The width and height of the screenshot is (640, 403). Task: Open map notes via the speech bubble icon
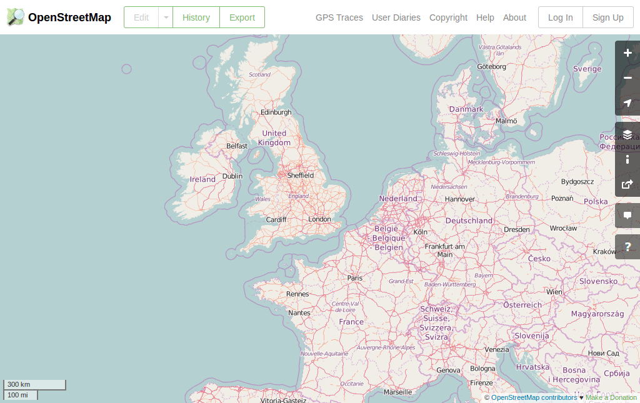pos(627,215)
